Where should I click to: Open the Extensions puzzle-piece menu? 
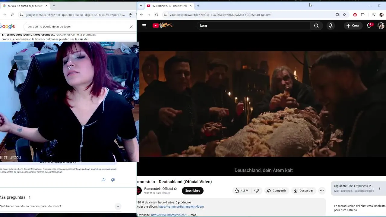pos(363,15)
